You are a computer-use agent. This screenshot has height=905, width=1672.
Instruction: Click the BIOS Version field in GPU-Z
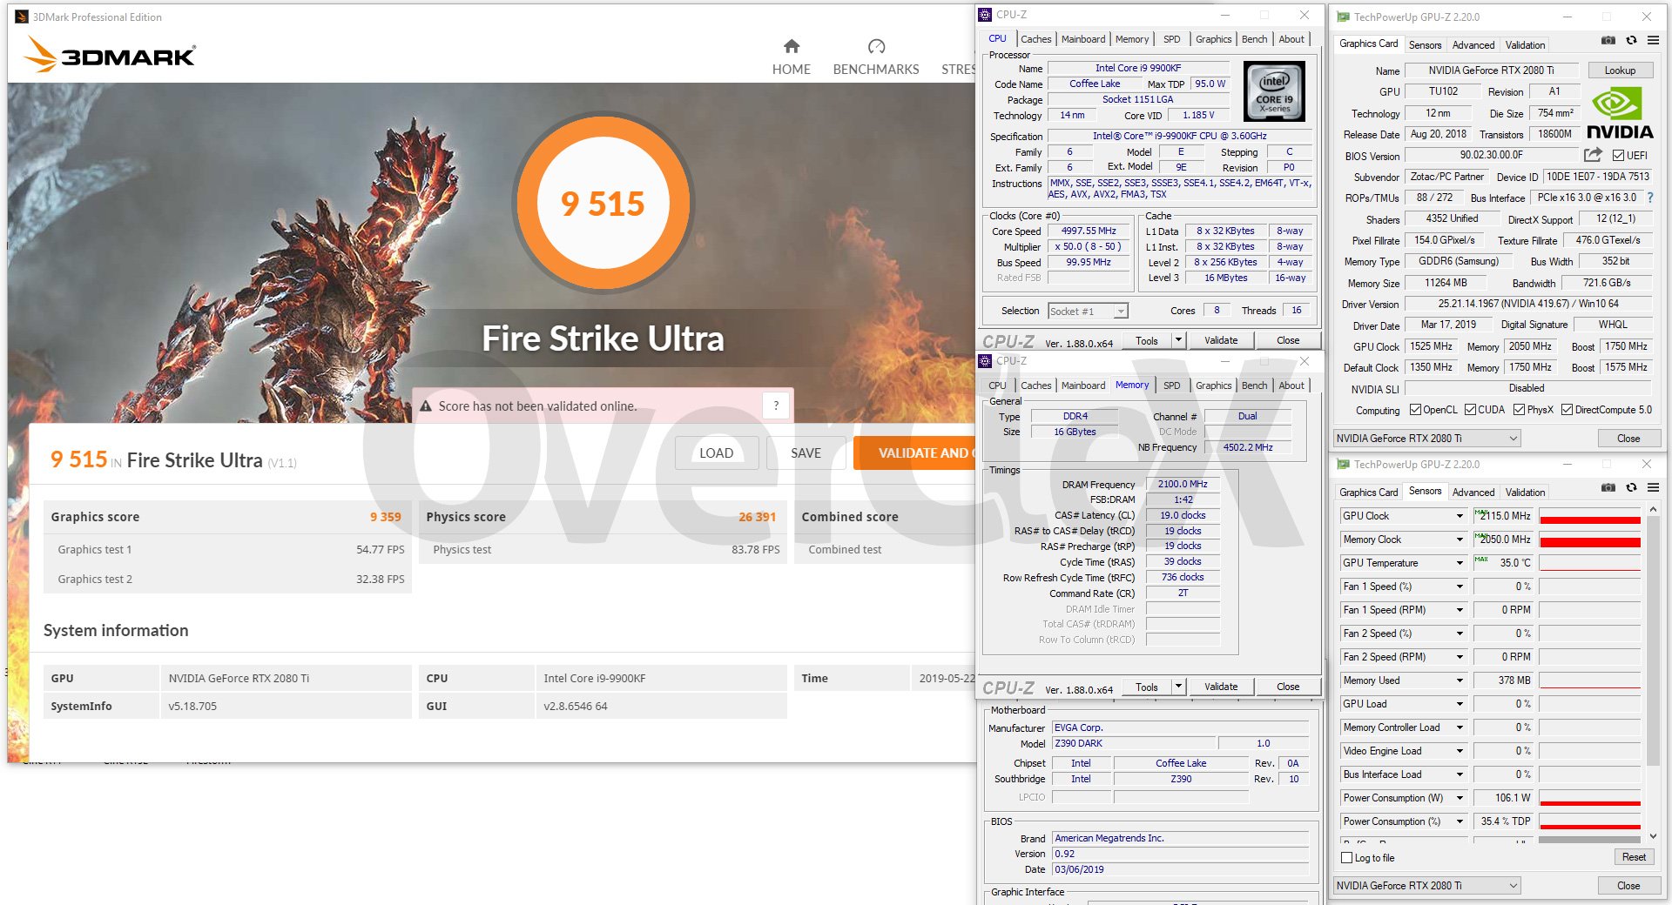tap(1491, 155)
